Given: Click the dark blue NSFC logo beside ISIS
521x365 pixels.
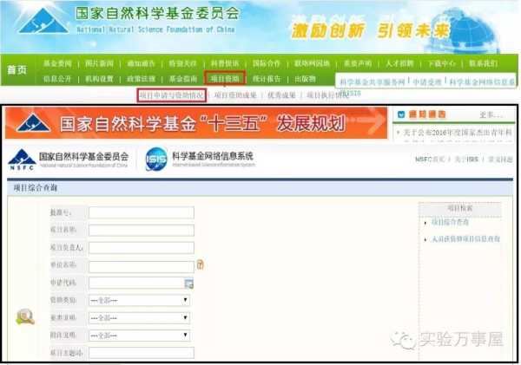Looking at the screenshot, I should [22, 160].
